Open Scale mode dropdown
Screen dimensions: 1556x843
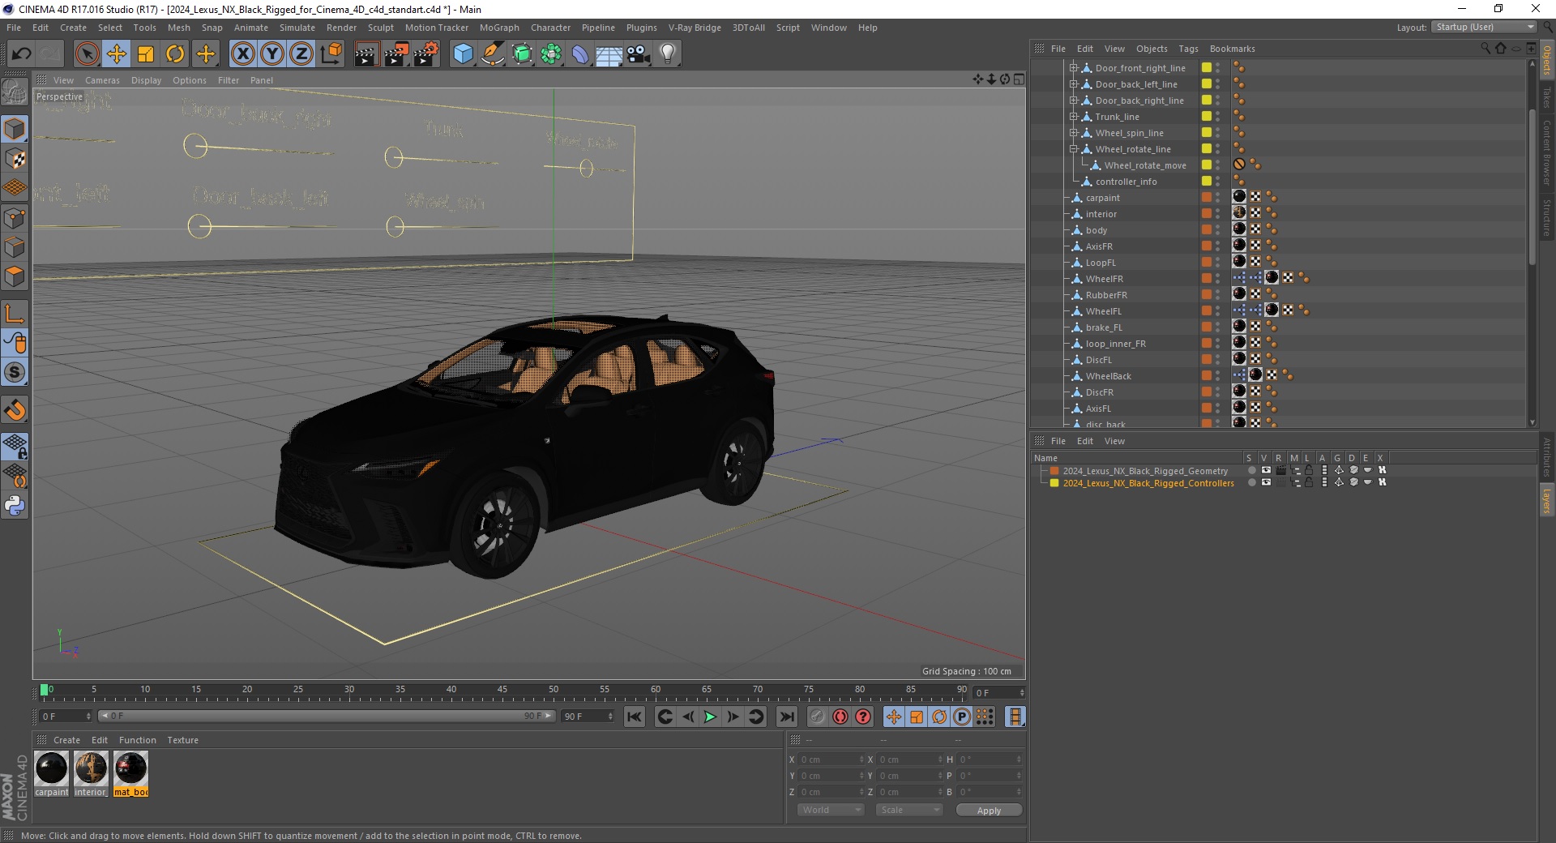[x=909, y=810]
